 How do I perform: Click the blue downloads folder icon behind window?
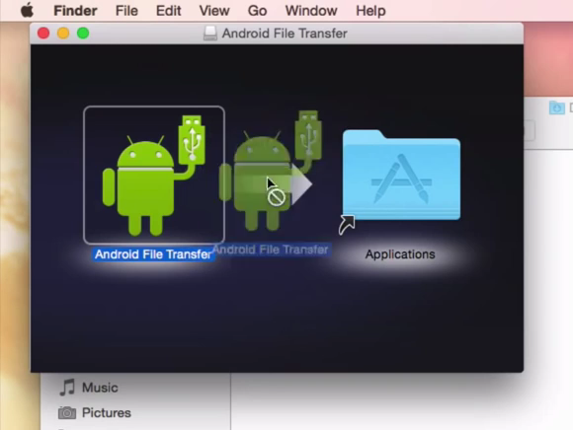[x=557, y=107]
